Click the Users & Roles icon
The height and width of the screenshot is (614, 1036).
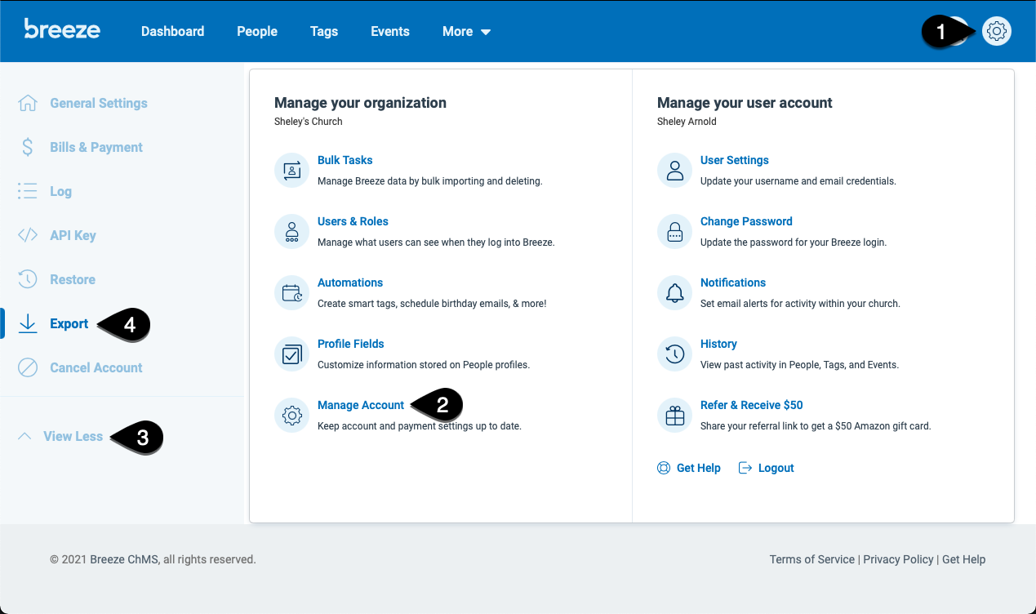tap(291, 231)
